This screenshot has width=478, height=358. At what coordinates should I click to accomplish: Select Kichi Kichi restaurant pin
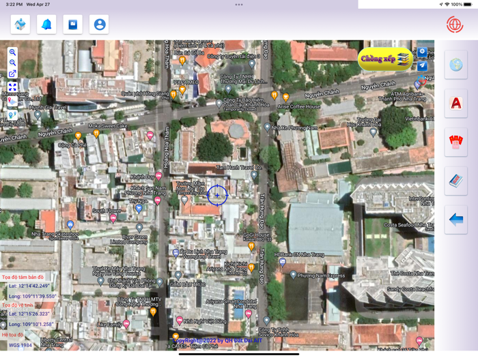click(x=251, y=267)
